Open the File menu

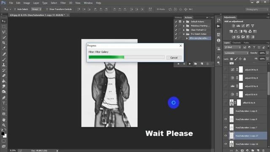[11, 3]
